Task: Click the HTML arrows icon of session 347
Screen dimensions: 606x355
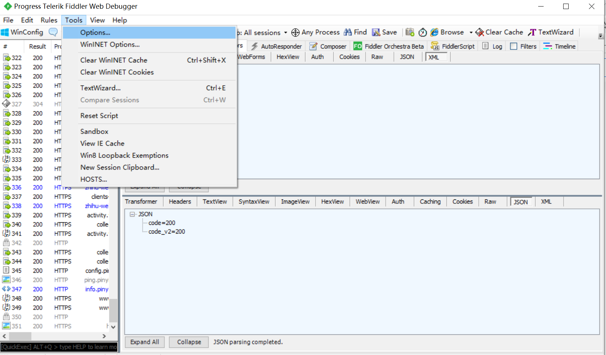Action: coord(6,289)
